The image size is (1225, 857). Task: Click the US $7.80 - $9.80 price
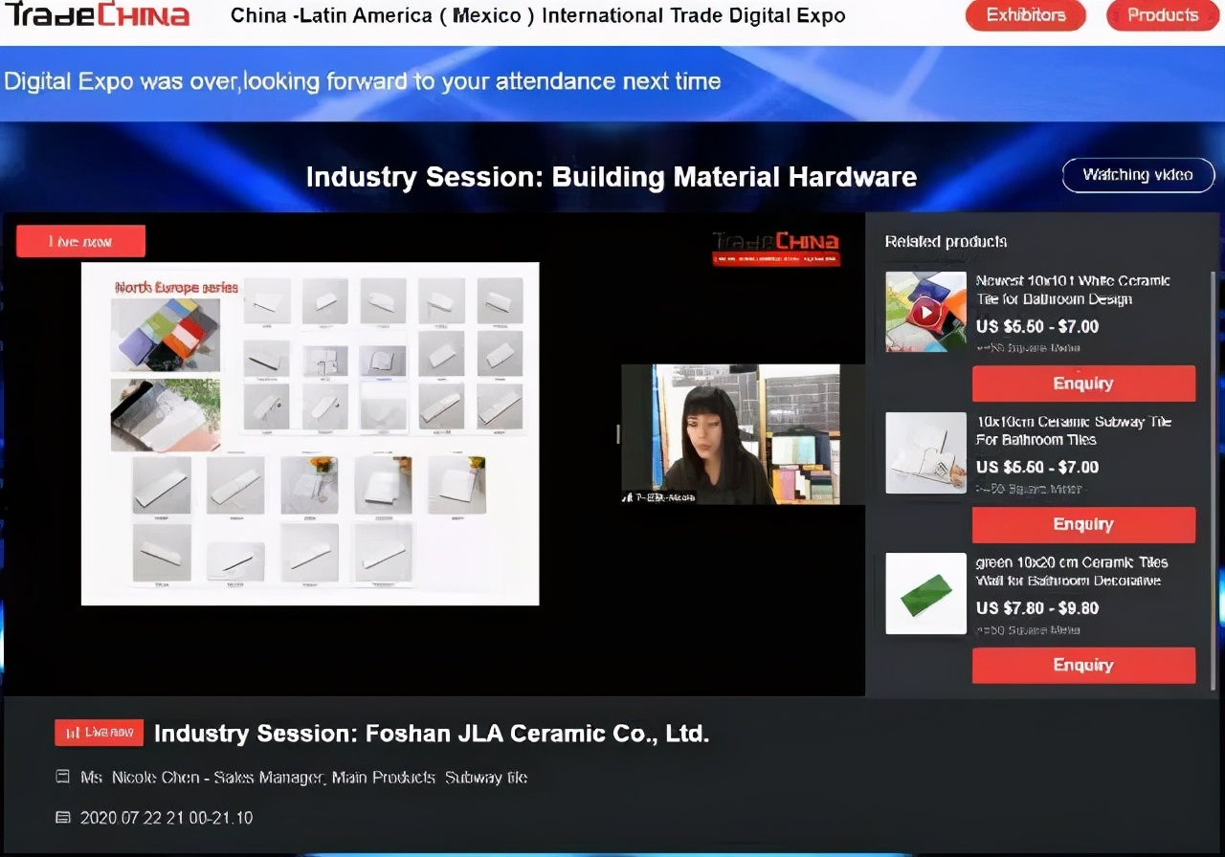pos(1037,608)
